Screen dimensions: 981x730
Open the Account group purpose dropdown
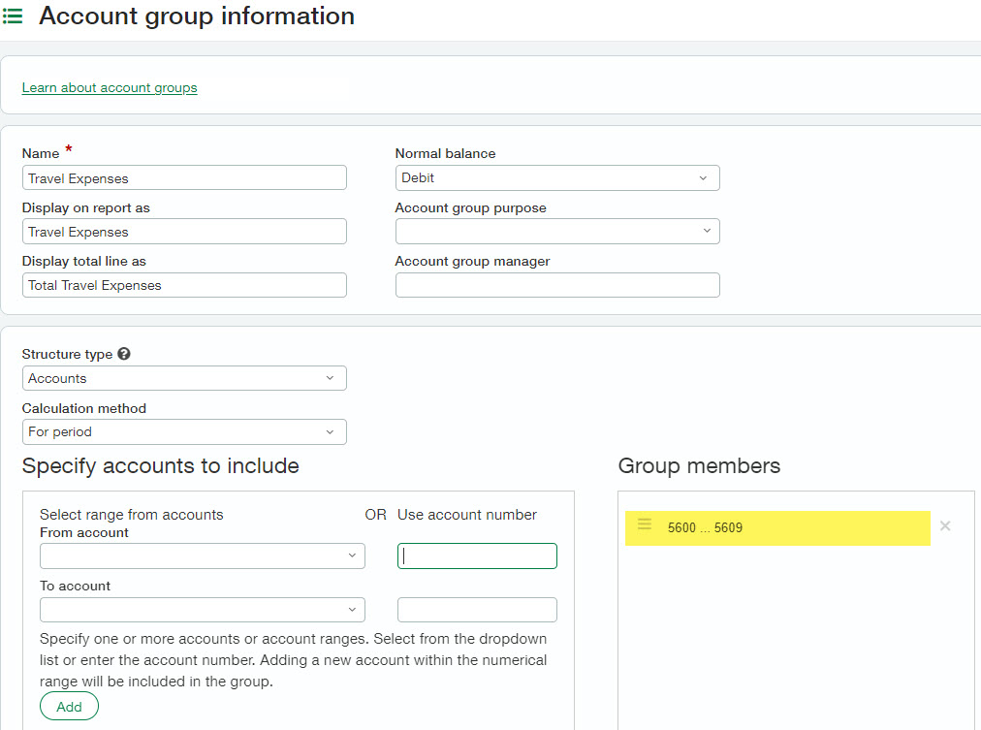(x=557, y=232)
